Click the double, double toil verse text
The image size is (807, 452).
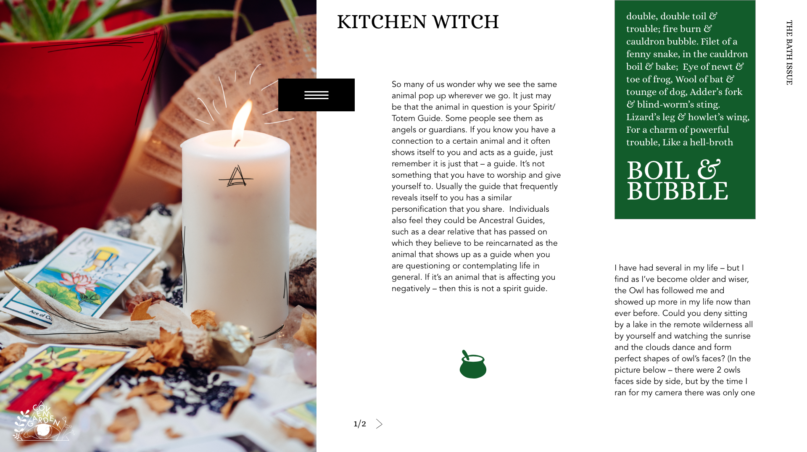pyautogui.click(x=688, y=79)
